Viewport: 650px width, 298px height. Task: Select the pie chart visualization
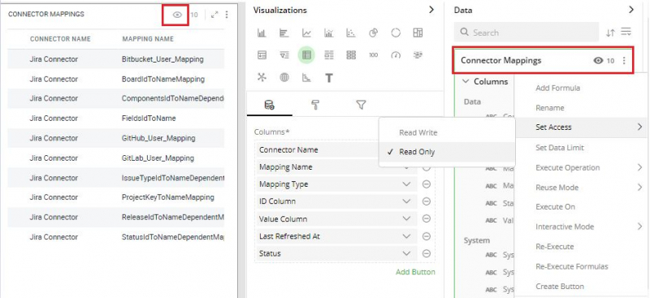coord(374,32)
